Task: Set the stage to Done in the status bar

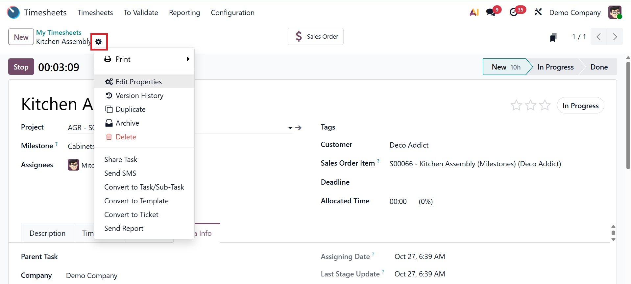Action: pos(599,67)
